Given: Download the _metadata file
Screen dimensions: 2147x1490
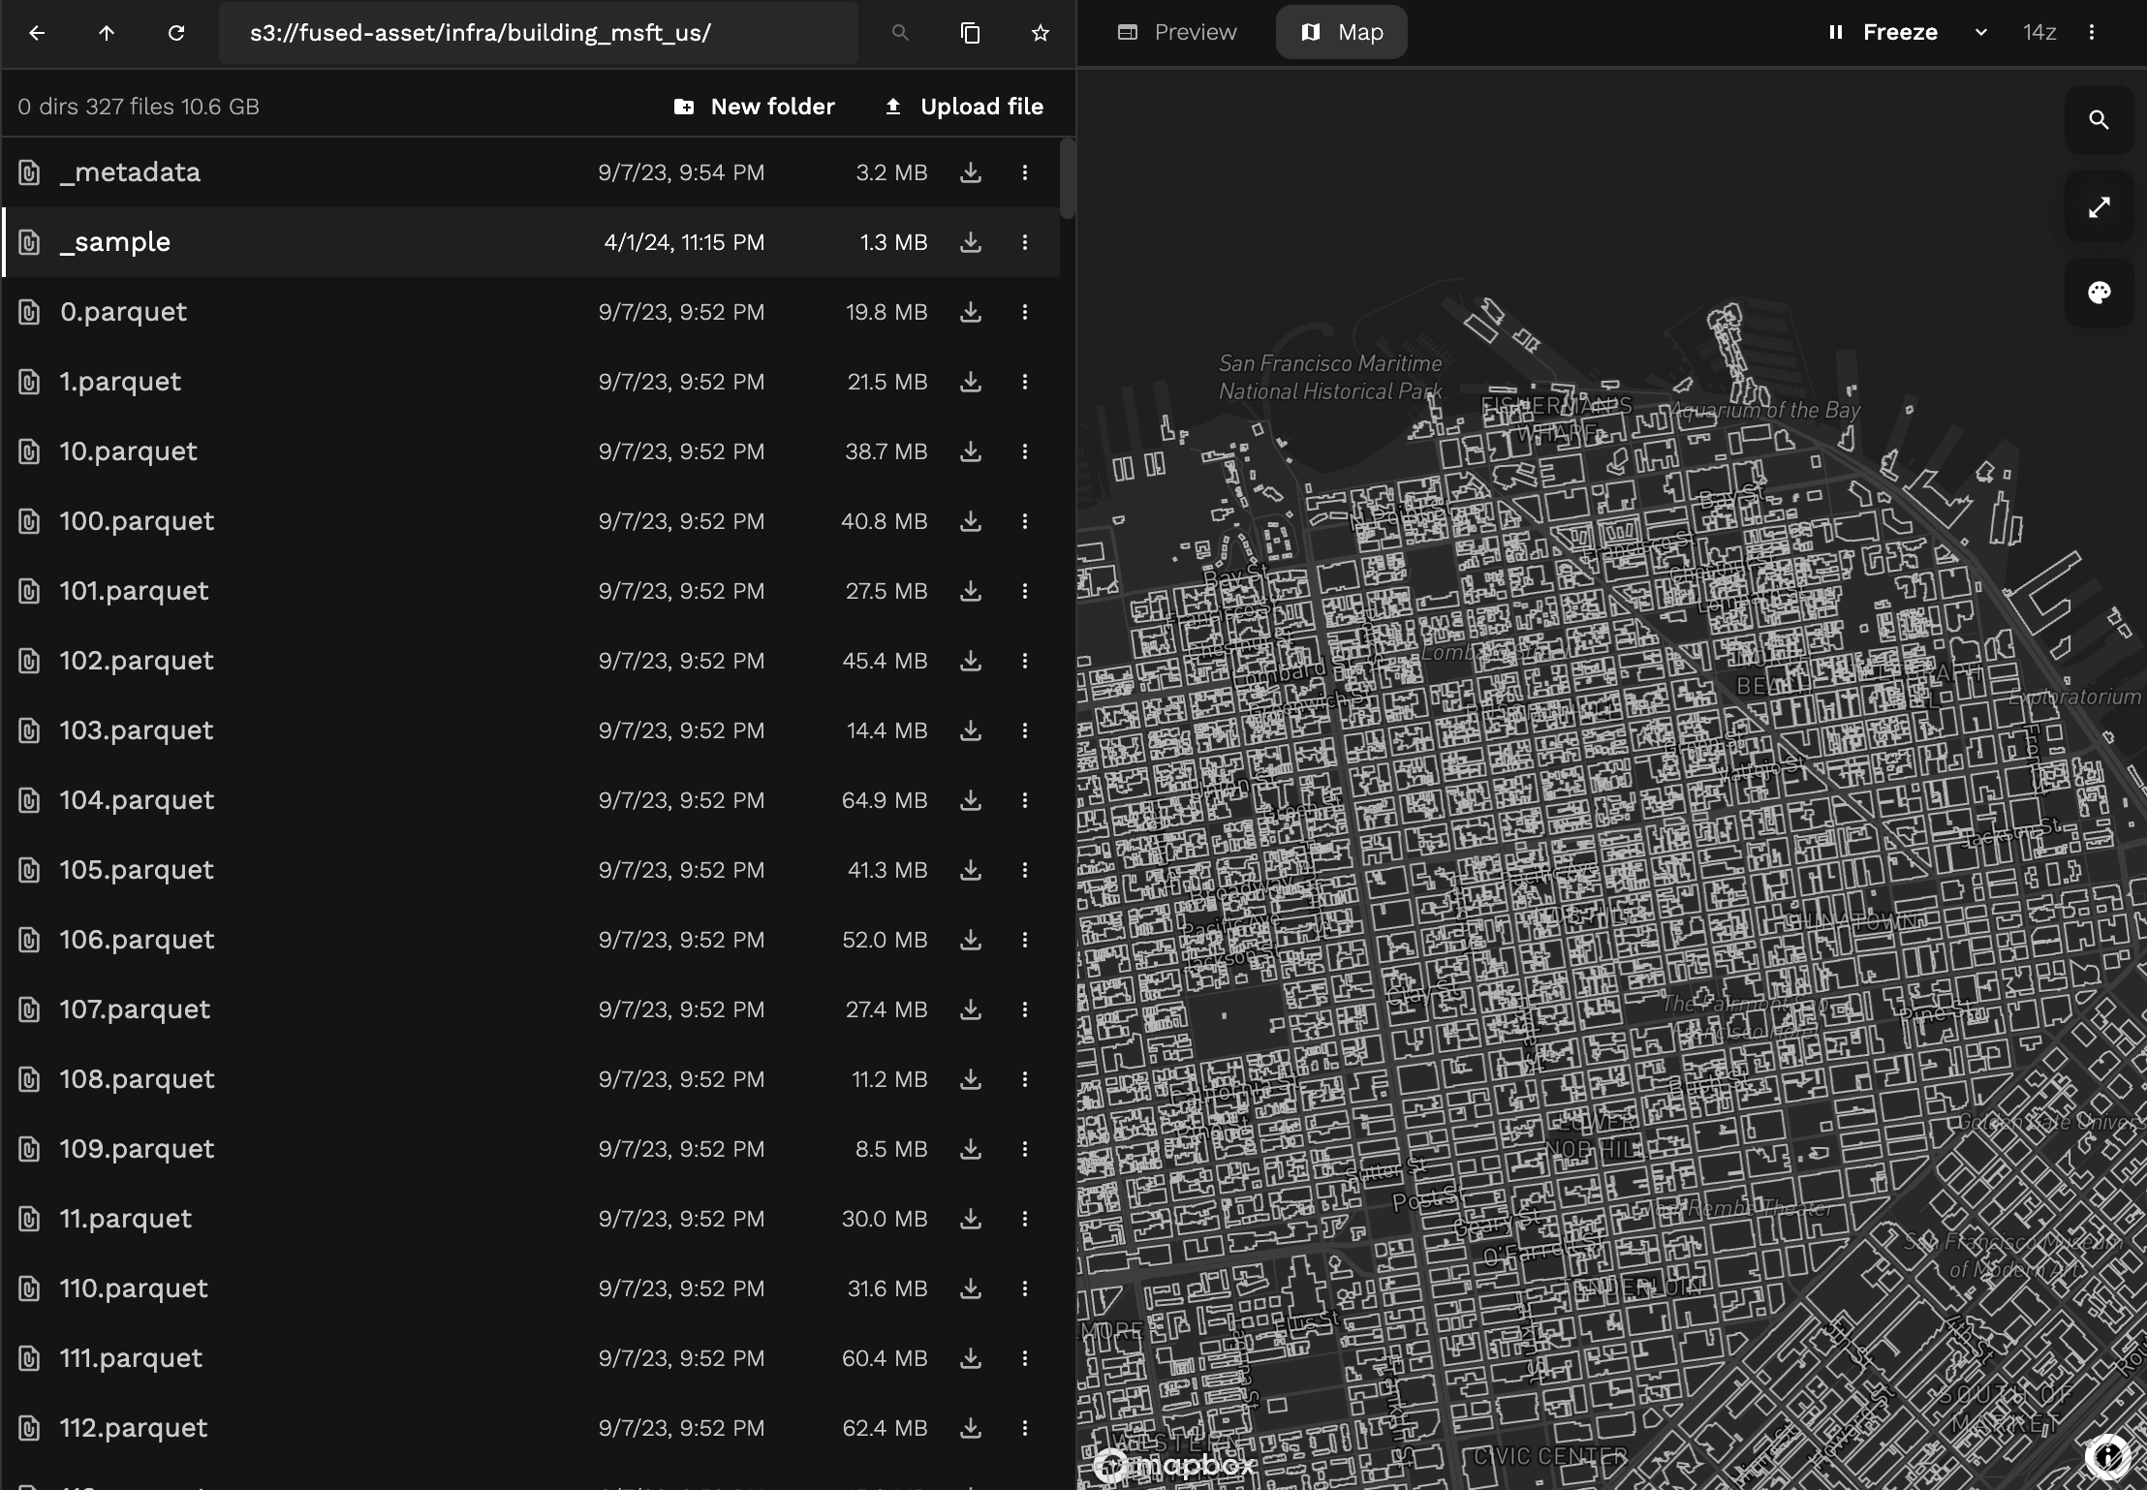Looking at the screenshot, I should click(971, 172).
